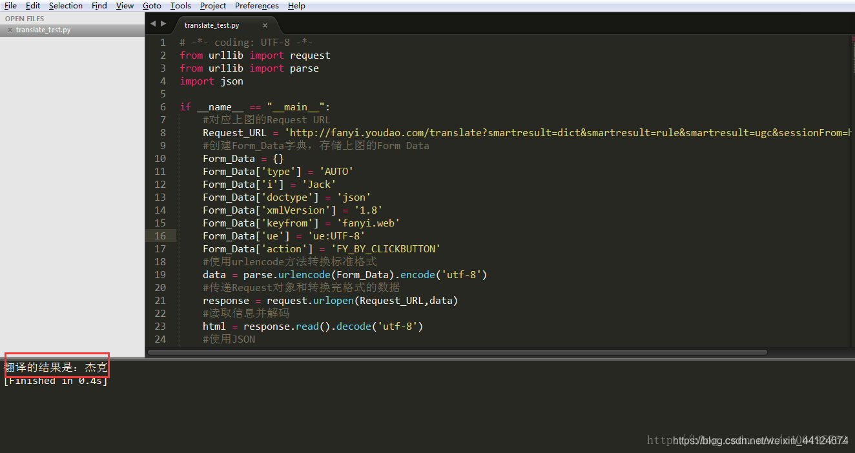This screenshot has width=855, height=453.
Task: Click the 'Form_Data = {}' line
Action: 243,159
